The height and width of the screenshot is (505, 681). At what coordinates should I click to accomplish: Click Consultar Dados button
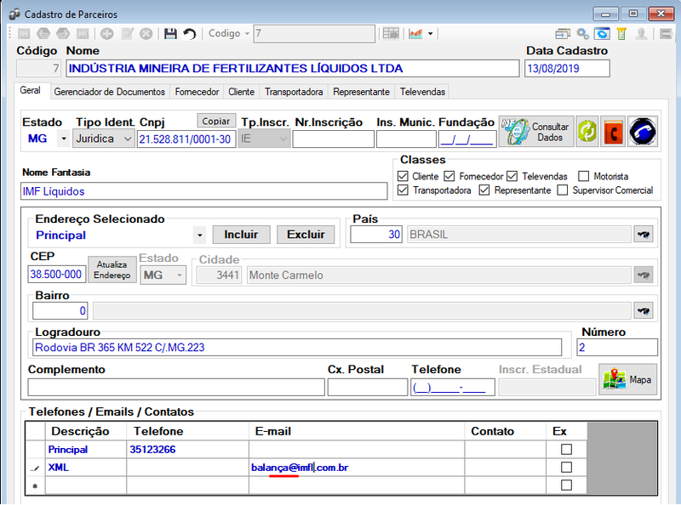tap(537, 131)
